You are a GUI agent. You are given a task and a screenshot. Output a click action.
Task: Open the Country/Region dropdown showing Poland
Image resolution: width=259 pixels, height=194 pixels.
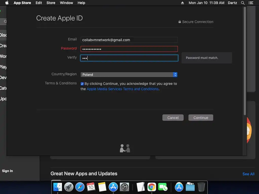point(129,75)
